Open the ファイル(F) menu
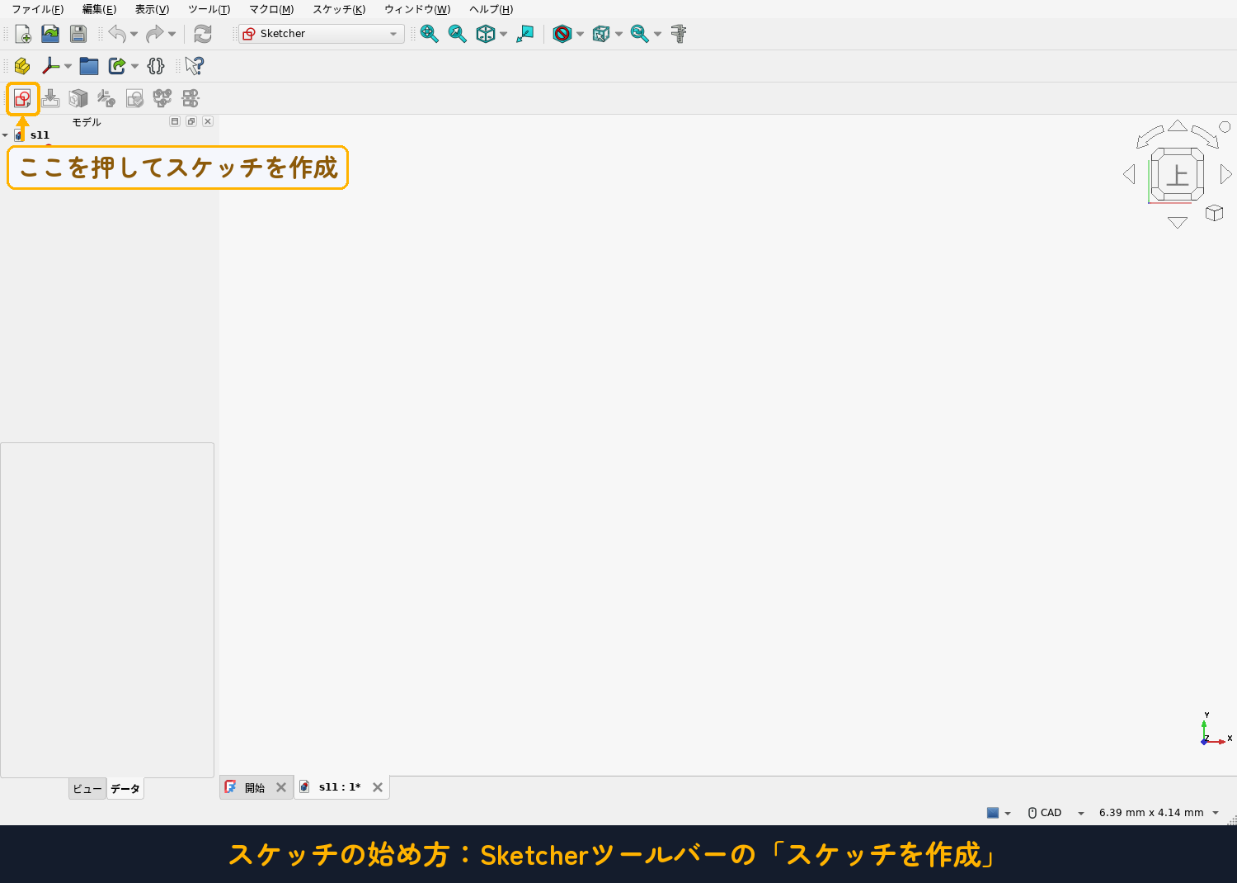Viewport: 1237px width, 883px height. pyautogui.click(x=37, y=9)
